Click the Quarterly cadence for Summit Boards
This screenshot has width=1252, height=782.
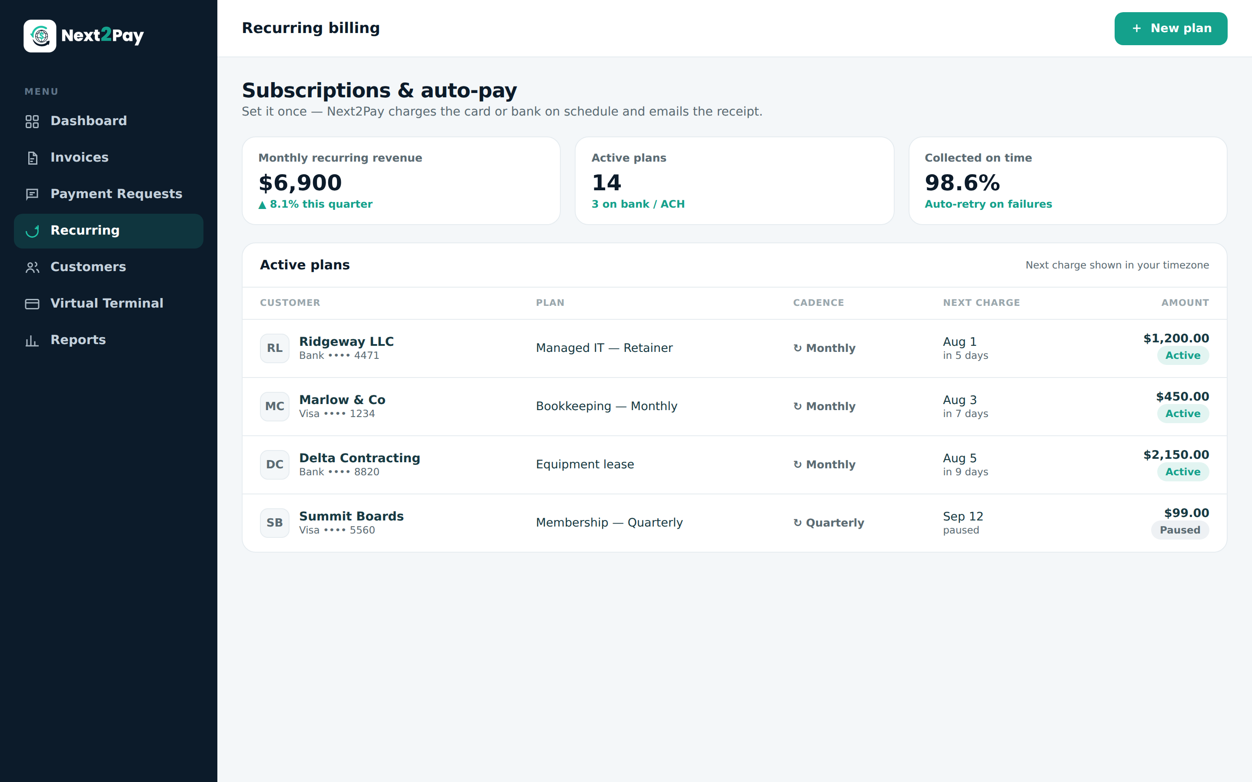coord(829,523)
